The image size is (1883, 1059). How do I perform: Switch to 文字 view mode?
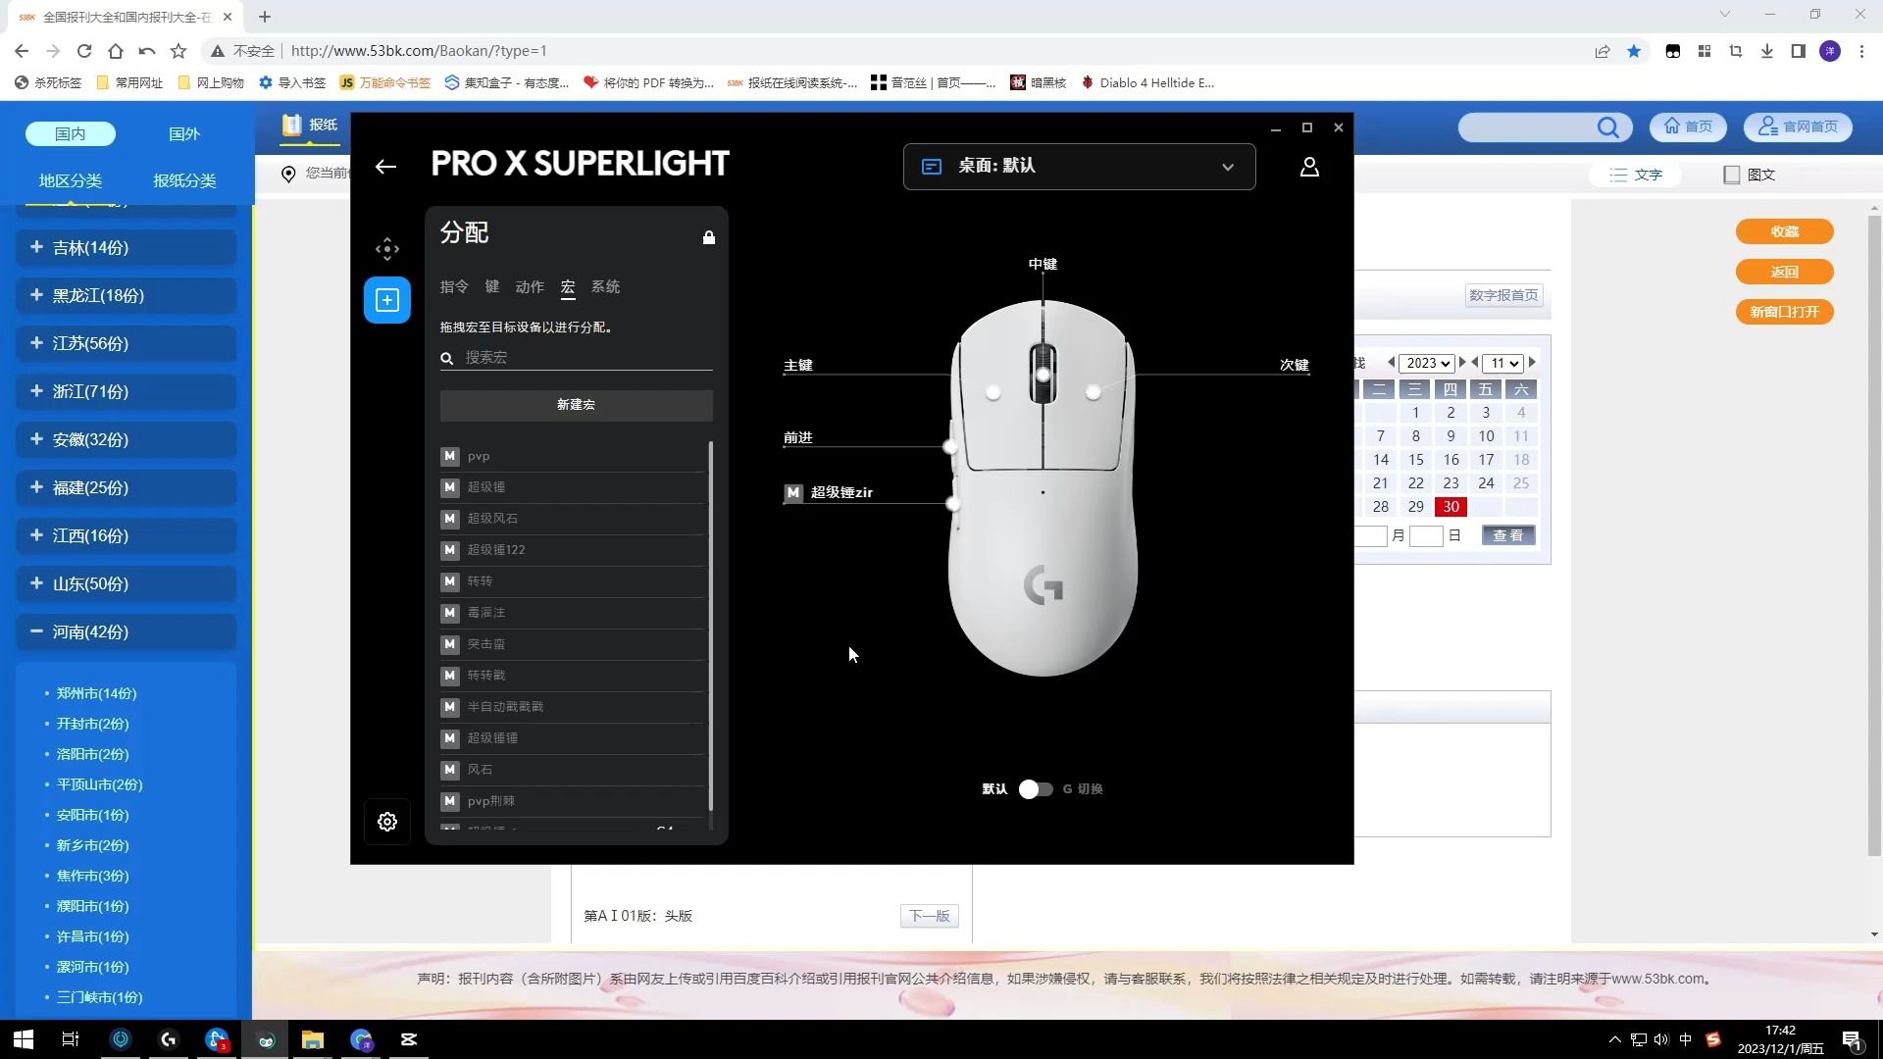(x=1636, y=175)
